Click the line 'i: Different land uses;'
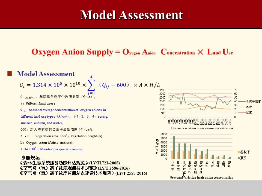 point(38,103)
